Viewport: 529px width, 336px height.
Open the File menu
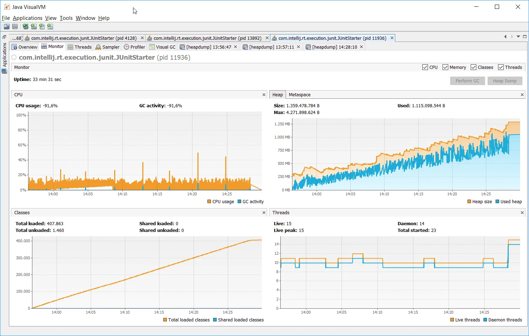click(x=6, y=18)
